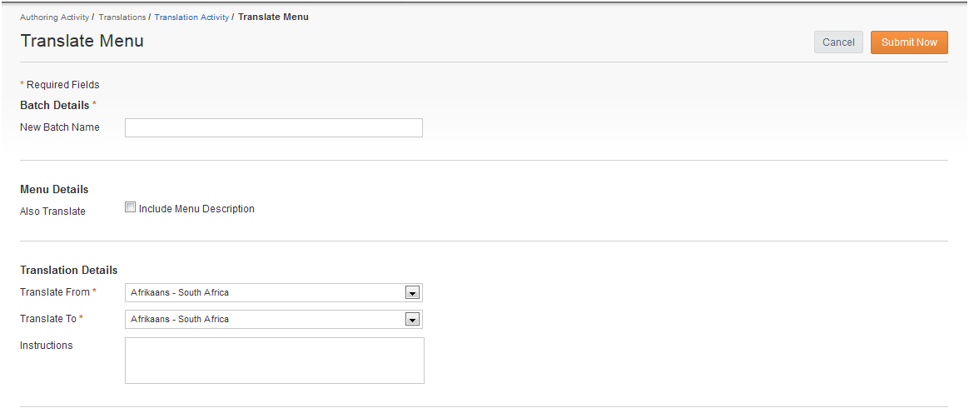Click the New Batch Name label

point(60,127)
